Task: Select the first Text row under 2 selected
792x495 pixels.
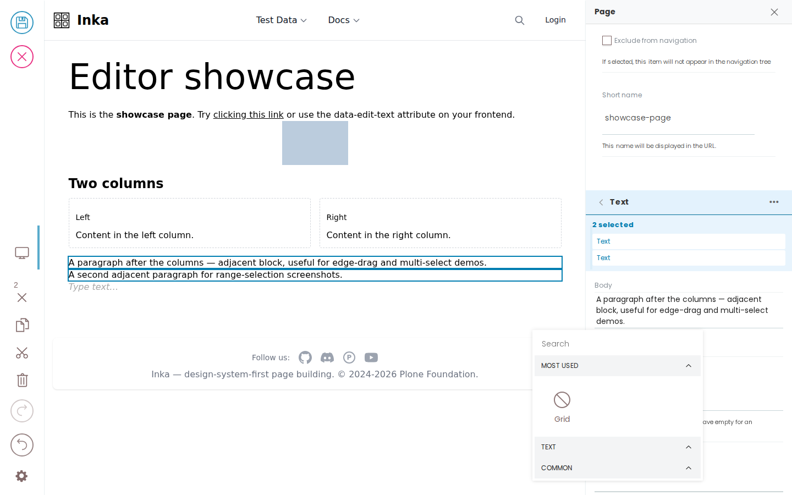Action: click(x=689, y=241)
